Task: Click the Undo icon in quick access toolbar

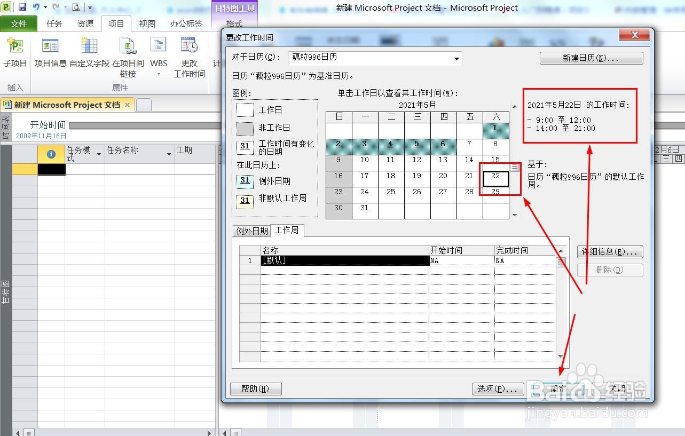Action: click(x=36, y=7)
